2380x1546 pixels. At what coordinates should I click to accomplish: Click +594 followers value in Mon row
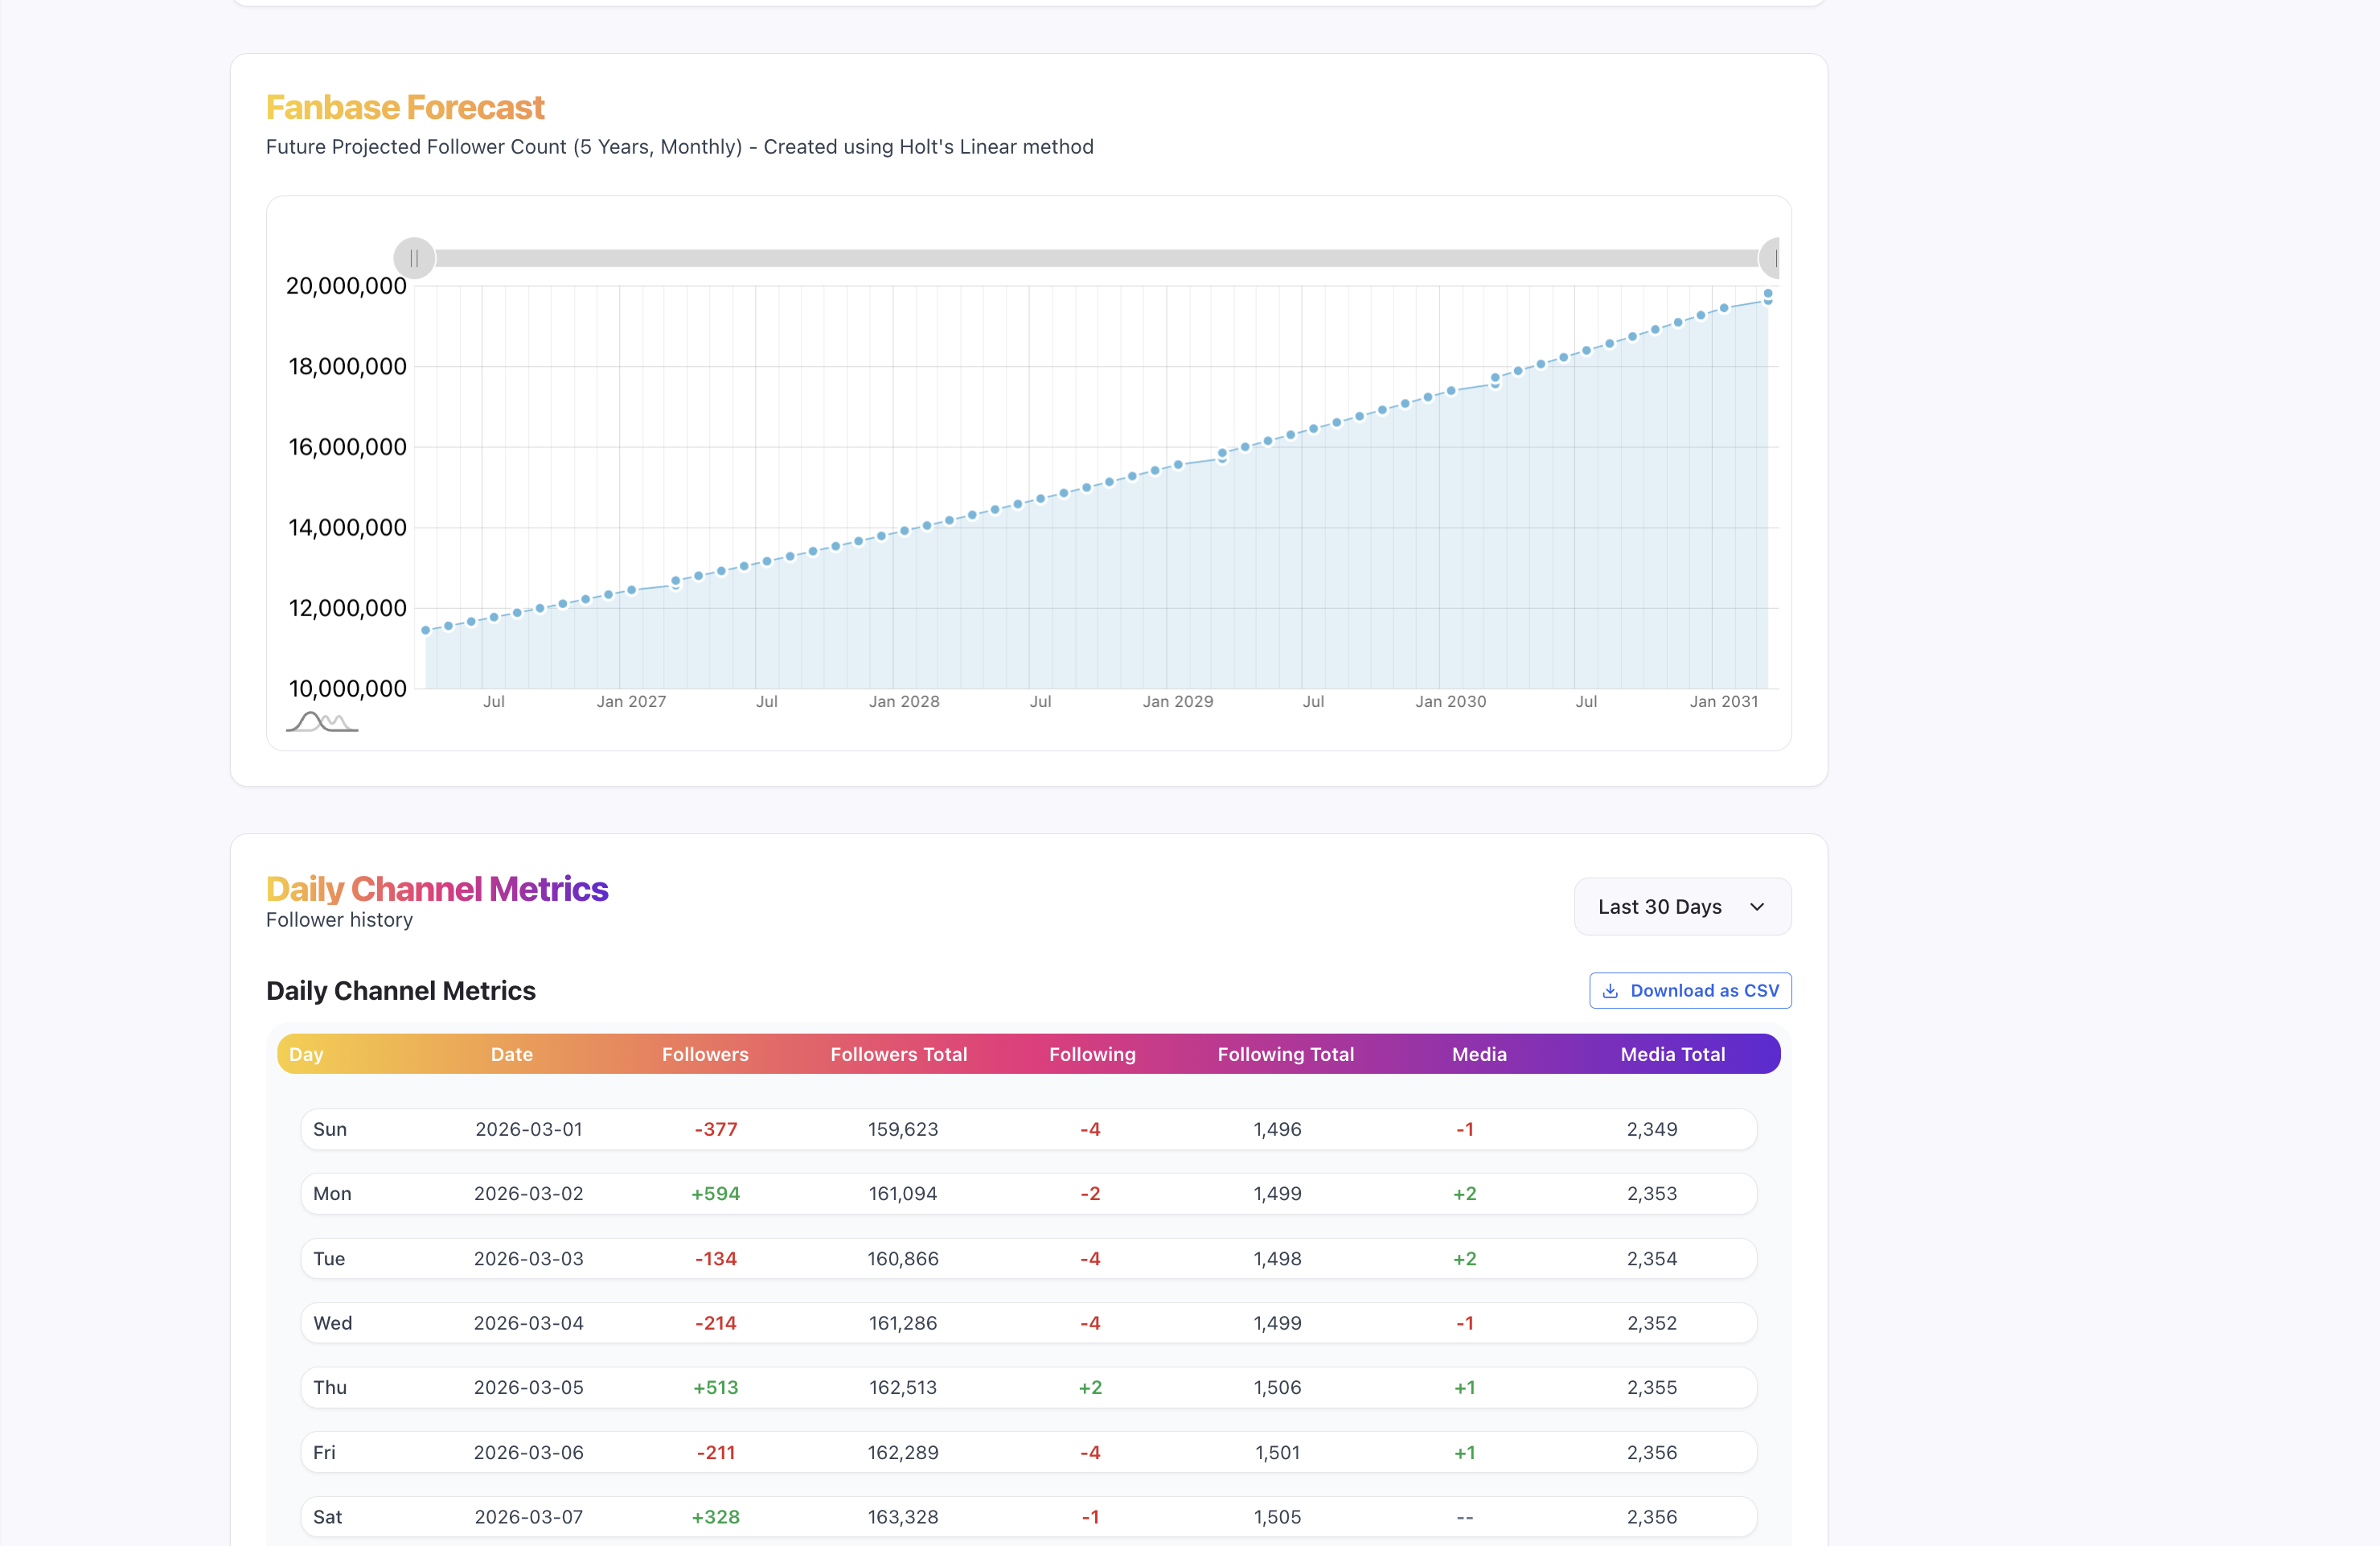point(715,1194)
